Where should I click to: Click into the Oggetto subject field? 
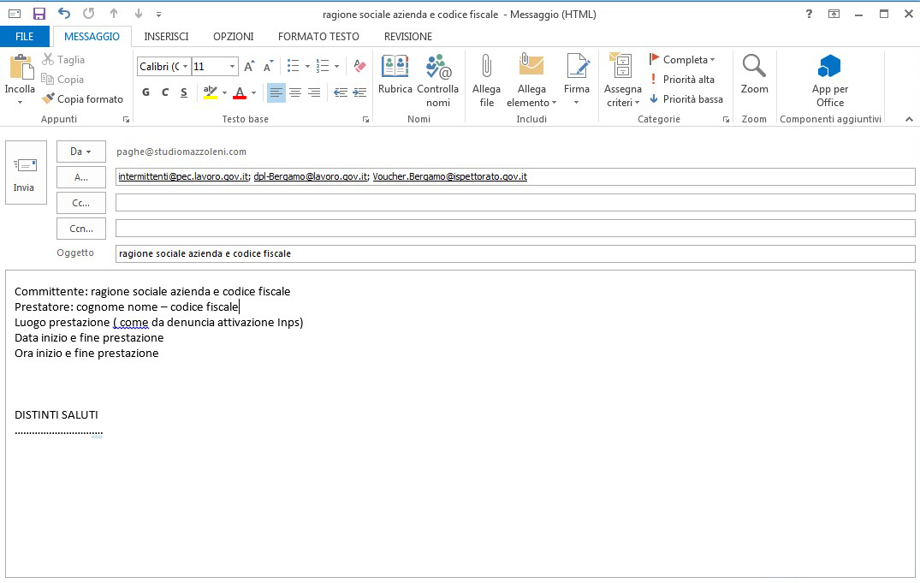[x=513, y=254]
